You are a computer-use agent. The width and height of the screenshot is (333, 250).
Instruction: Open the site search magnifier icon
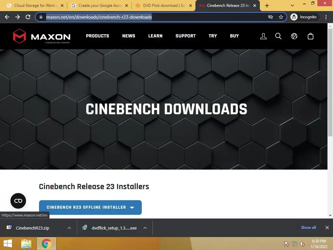[278, 36]
